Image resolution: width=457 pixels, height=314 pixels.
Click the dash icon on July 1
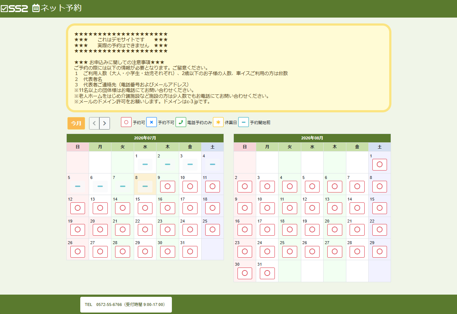click(x=145, y=164)
